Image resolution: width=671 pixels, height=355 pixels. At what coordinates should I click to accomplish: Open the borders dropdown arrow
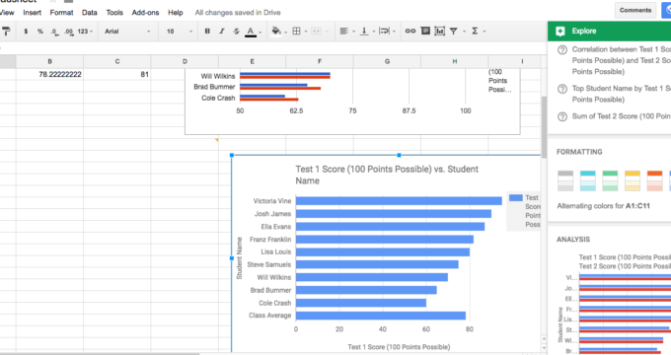pyautogui.click(x=306, y=32)
